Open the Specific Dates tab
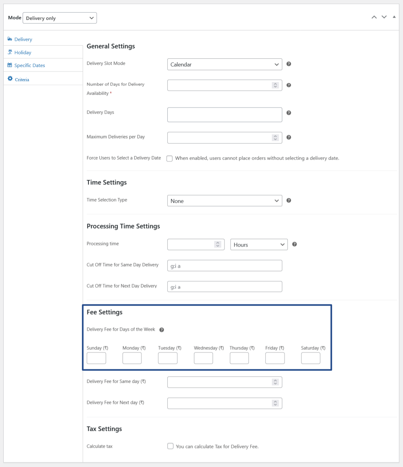This screenshot has width=403, height=467. tap(30, 65)
